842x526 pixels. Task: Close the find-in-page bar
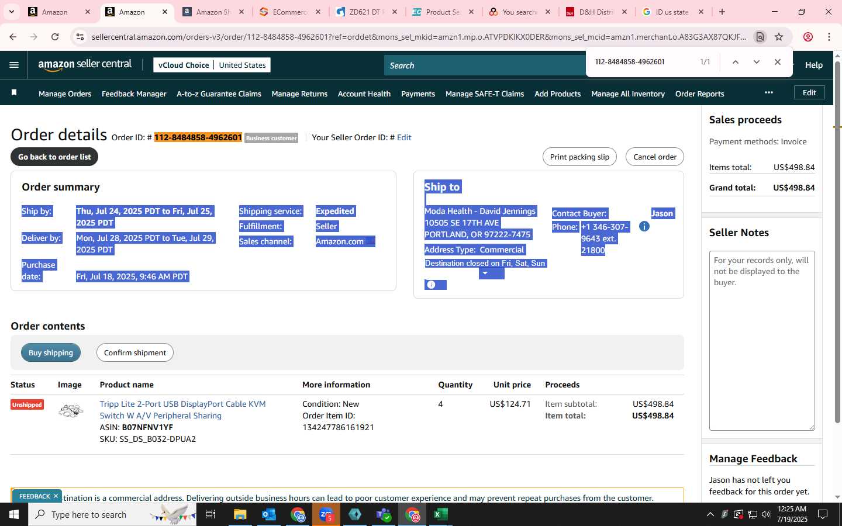click(x=778, y=62)
